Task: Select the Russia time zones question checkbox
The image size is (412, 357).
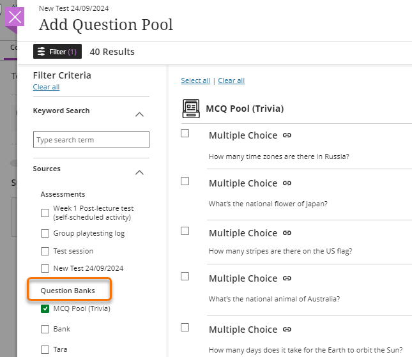Action: pyautogui.click(x=185, y=133)
